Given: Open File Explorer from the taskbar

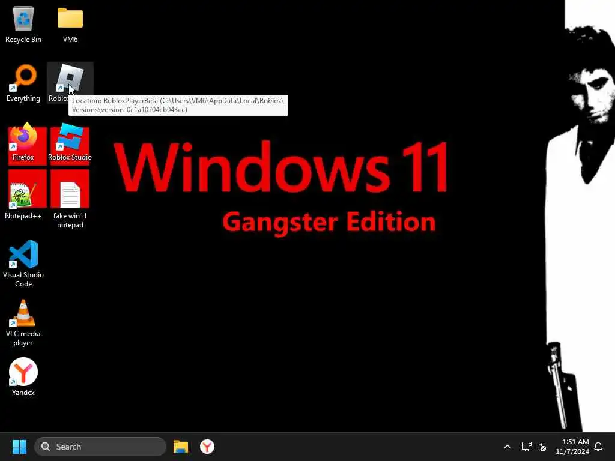Looking at the screenshot, I should (x=181, y=447).
